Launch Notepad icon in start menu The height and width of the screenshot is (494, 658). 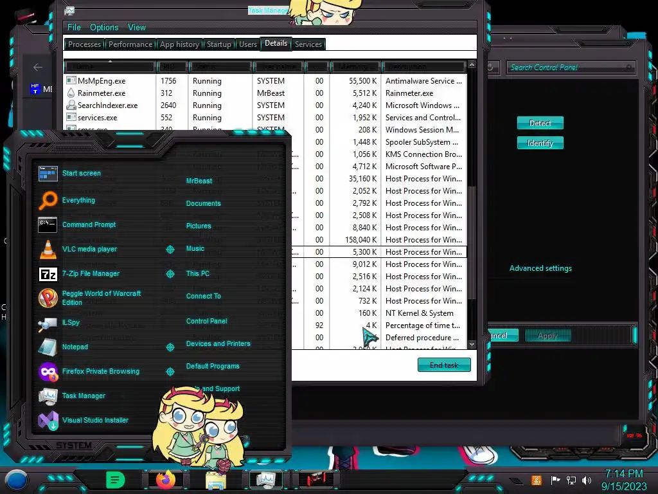[x=48, y=347]
